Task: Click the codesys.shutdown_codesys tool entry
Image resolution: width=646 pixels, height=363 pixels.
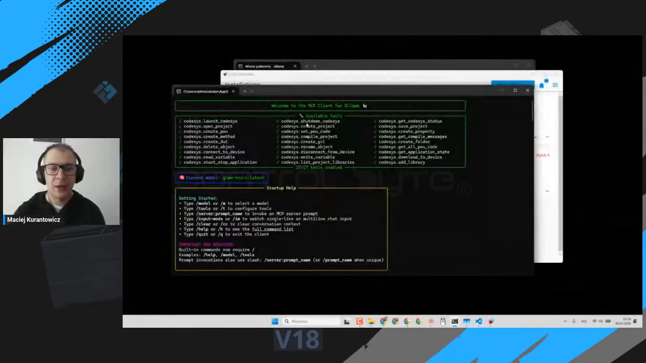Action: pyautogui.click(x=310, y=121)
